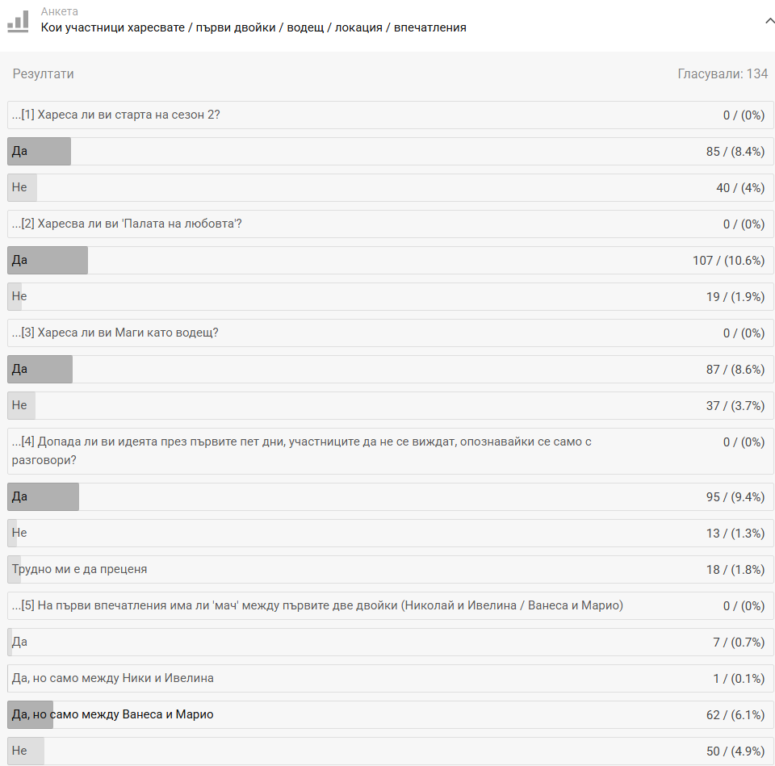This screenshot has height=766, width=775.
Task: Click the "Да" result with 87 votes
Action: pos(40,370)
